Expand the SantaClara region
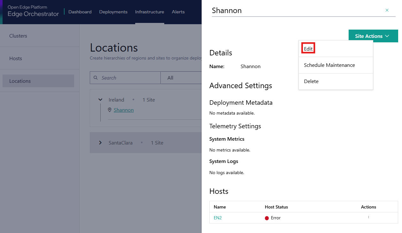 (x=100, y=143)
